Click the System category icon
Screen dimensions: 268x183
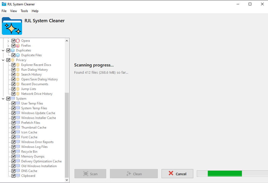point(13,98)
